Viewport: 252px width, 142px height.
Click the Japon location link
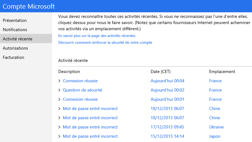[x=215, y=136]
